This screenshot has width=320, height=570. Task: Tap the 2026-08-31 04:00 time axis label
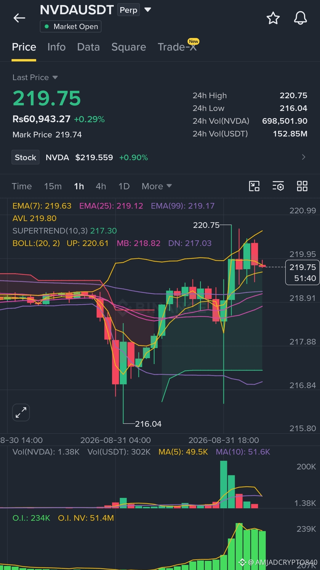[x=116, y=440]
